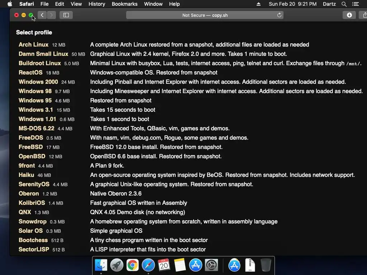Screen dimensions: 367x275
Task: Open the Safari menu
Action: tap(27, 4)
